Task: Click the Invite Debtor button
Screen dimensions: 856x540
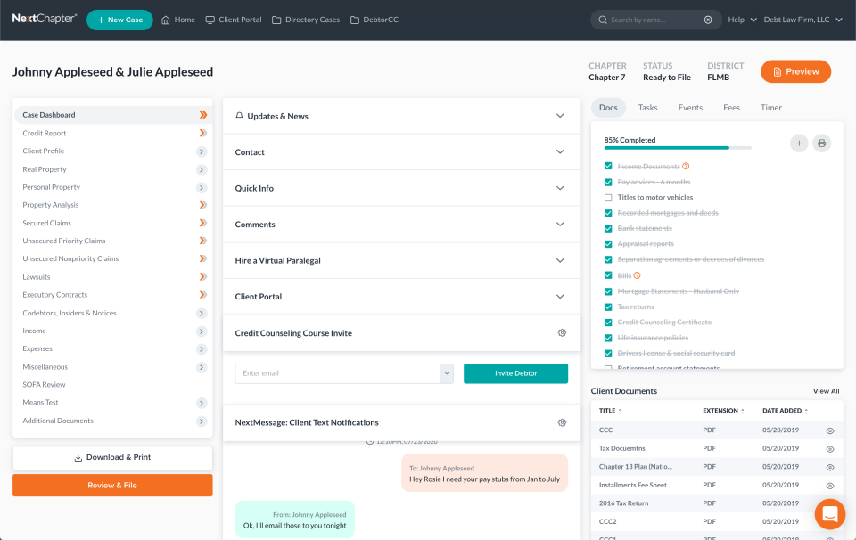Action: point(515,372)
